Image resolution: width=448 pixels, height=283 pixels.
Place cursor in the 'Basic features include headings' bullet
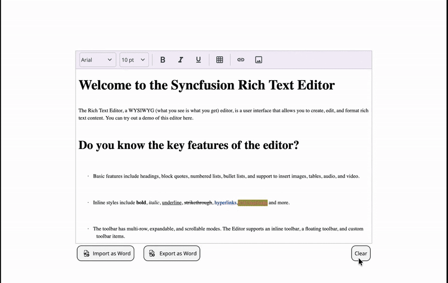226,177
